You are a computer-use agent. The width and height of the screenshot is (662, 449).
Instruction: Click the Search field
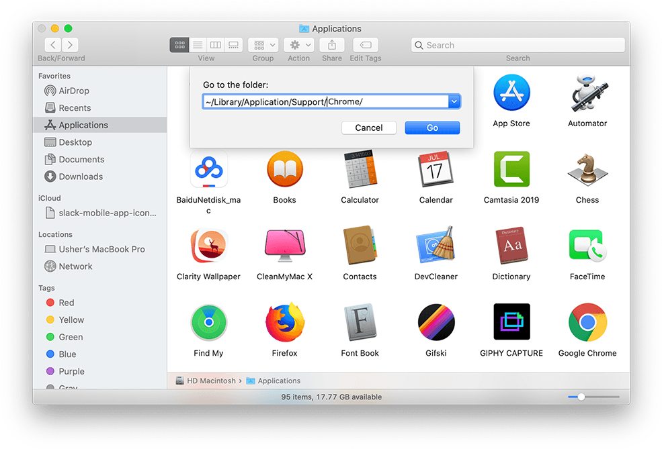pos(518,45)
